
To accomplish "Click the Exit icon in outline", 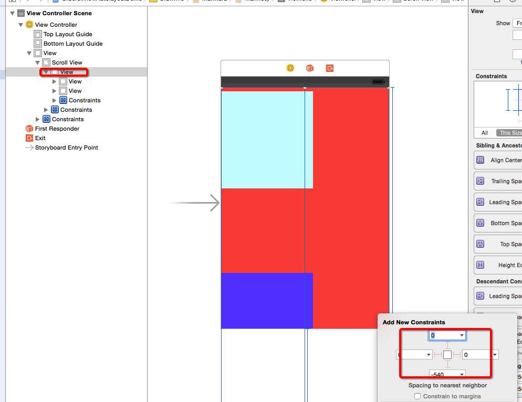I will pyautogui.click(x=29, y=138).
